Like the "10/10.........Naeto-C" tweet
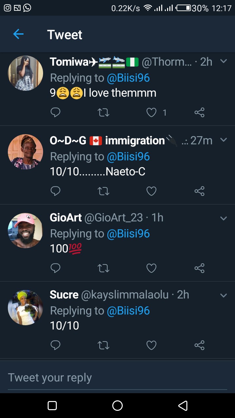235x418 pixels. click(151, 191)
